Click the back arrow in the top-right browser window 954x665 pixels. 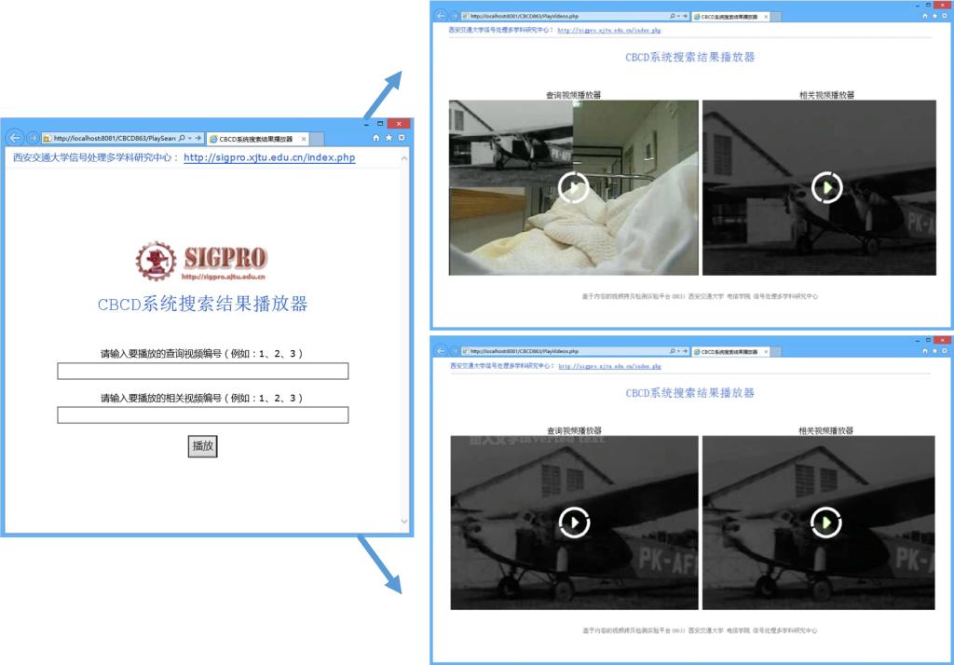click(441, 16)
